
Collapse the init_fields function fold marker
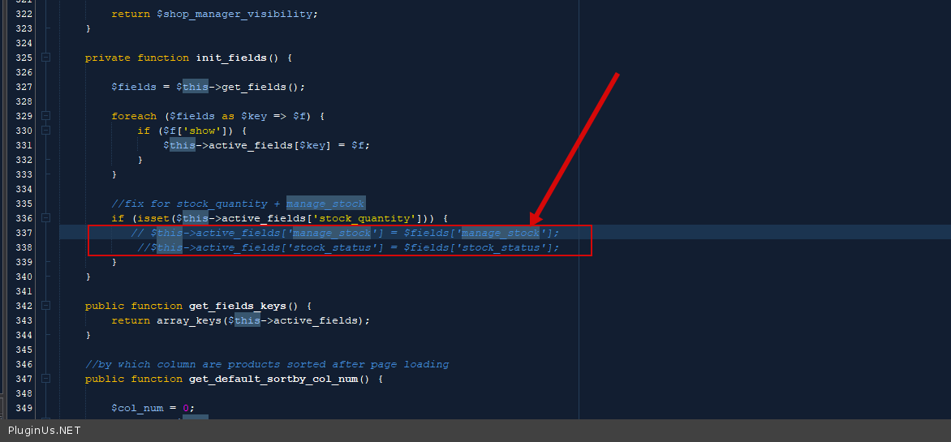(45, 58)
